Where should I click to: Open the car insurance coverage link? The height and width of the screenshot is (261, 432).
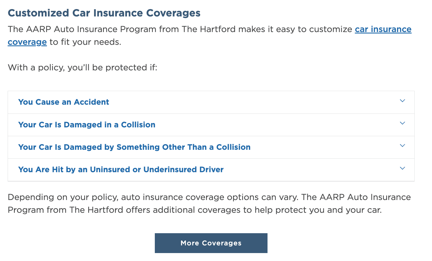[383, 29]
